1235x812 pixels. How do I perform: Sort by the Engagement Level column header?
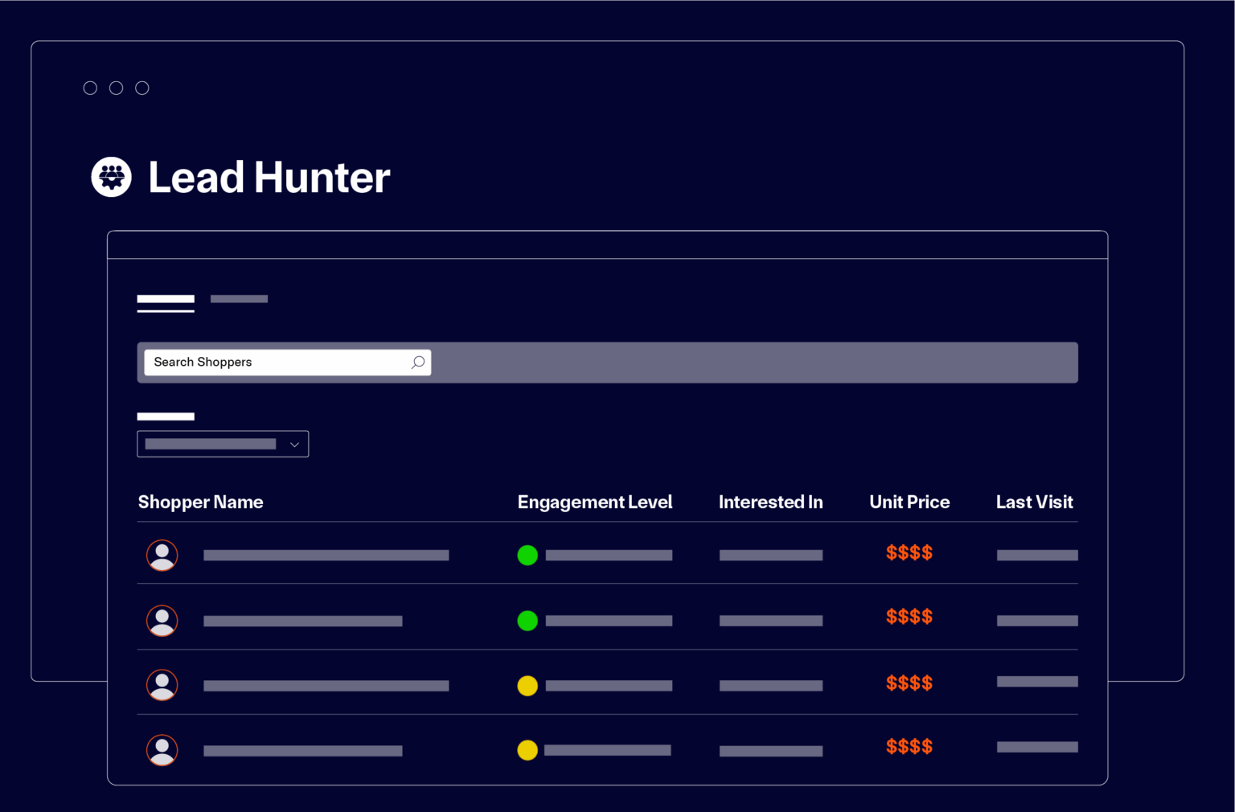pos(595,502)
